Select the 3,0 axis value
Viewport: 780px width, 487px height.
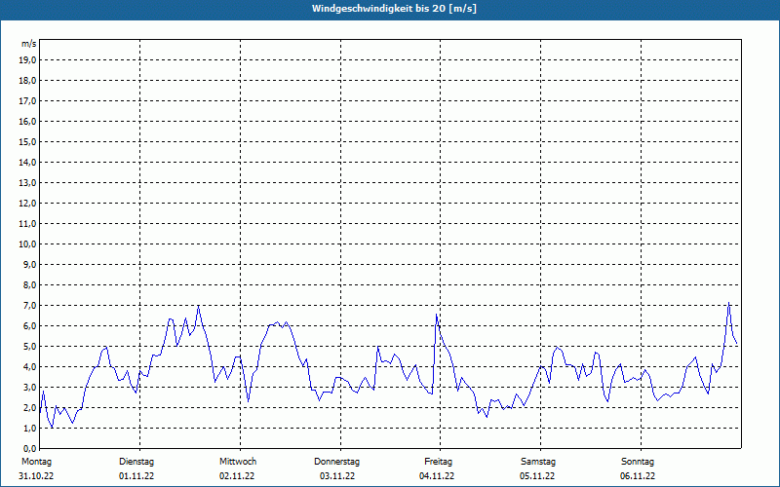point(30,387)
